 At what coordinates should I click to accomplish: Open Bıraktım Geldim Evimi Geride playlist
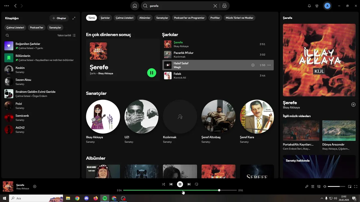point(41,94)
